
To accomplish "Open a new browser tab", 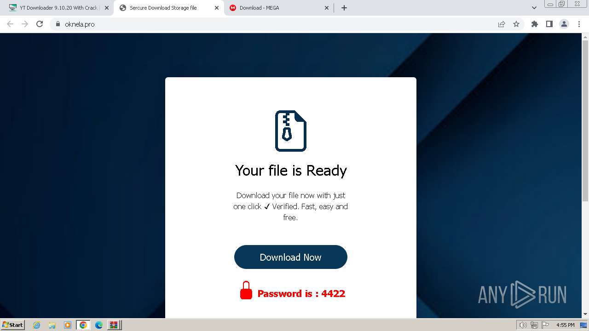I will pos(344,8).
